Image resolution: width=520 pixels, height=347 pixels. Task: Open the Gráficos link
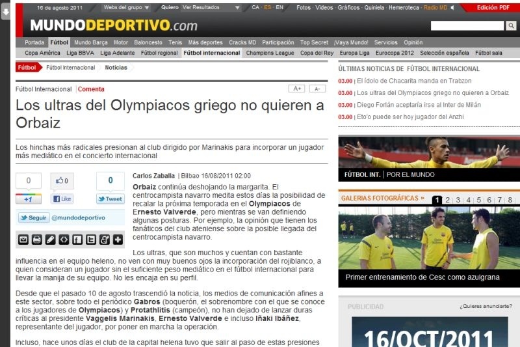348,7
